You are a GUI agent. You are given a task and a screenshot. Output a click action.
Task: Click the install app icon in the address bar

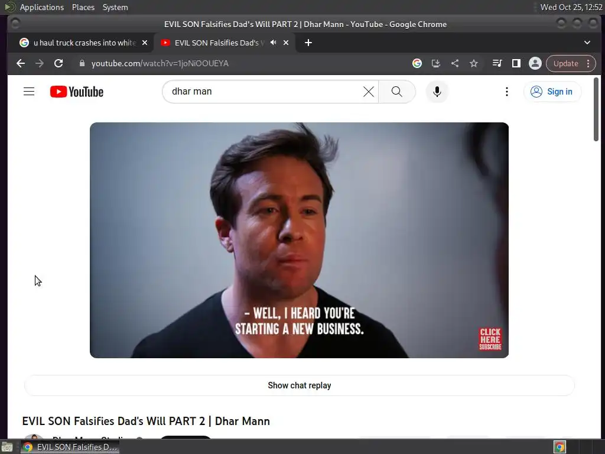click(435, 63)
